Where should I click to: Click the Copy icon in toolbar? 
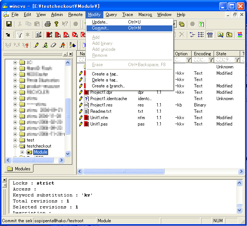point(28,24)
